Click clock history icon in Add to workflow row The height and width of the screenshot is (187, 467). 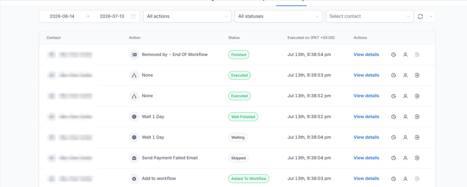[393, 179]
